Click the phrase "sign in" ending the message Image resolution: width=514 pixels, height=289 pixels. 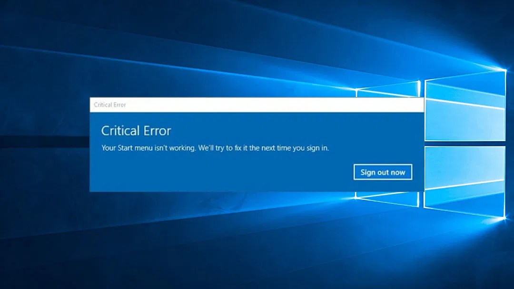coord(317,148)
